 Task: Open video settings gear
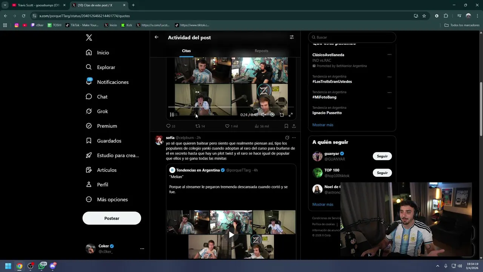coord(272,114)
